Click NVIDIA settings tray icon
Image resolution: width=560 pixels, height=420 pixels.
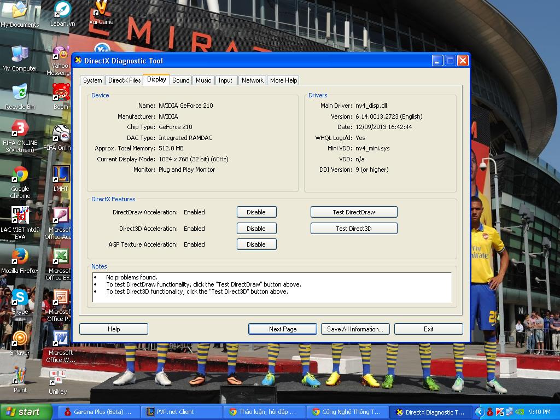(x=520, y=412)
